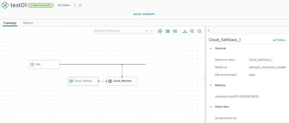The width and height of the screenshot is (289, 123).
Task: Switch to the Topology tab
Action: (x=10, y=23)
